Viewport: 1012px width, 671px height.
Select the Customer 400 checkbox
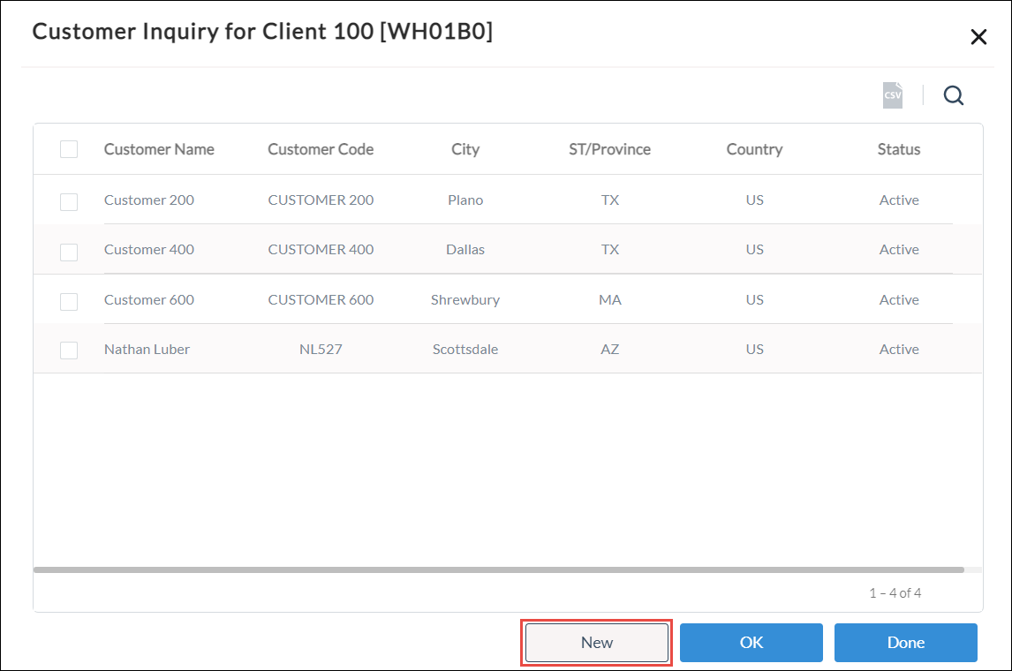[69, 252]
